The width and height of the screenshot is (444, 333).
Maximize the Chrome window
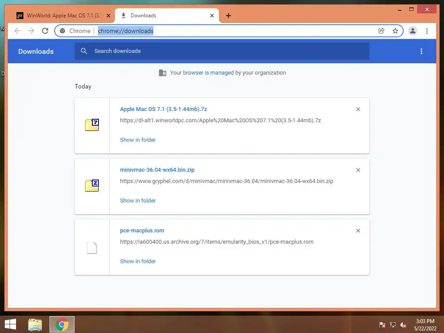[x=411, y=10]
